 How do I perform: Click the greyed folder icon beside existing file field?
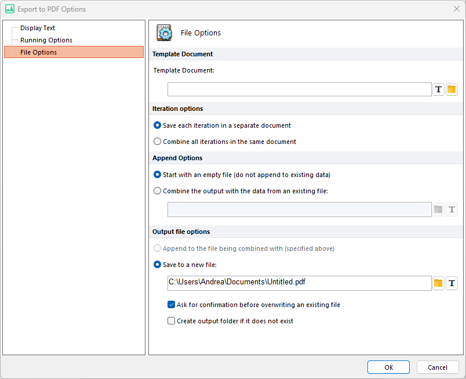(x=438, y=210)
